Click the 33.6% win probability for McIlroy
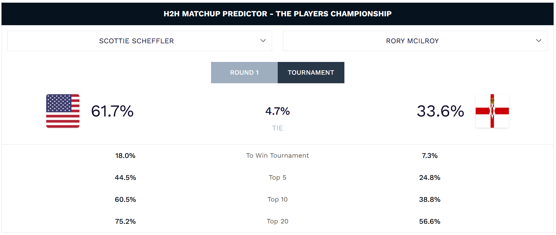Screen dimensions: 556x235 (x=440, y=111)
